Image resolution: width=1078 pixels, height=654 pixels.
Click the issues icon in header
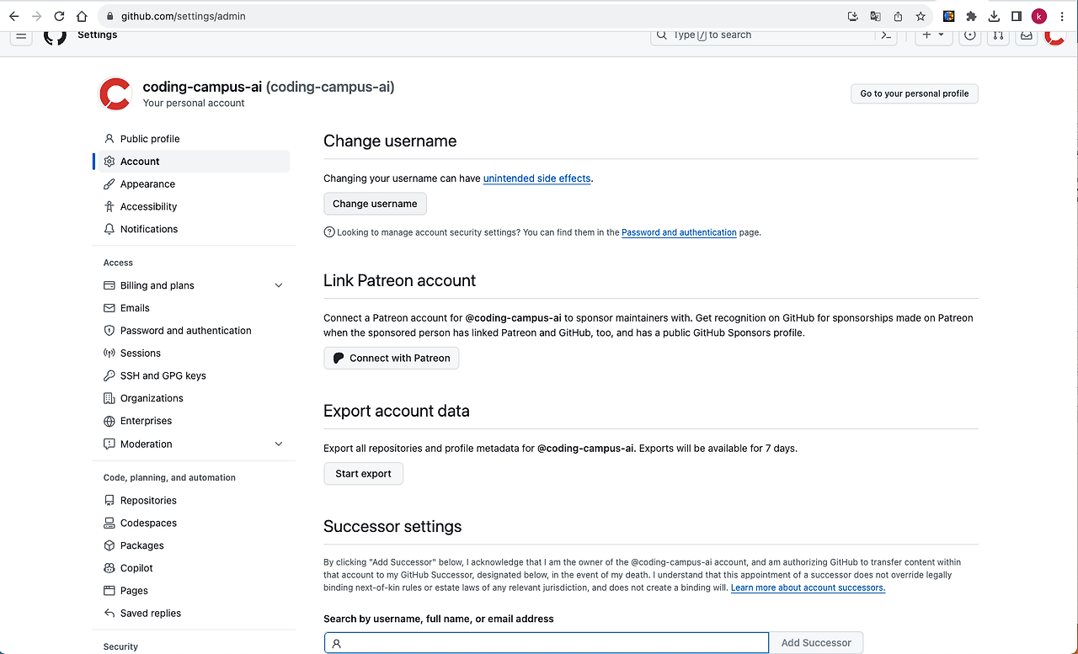point(970,36)
